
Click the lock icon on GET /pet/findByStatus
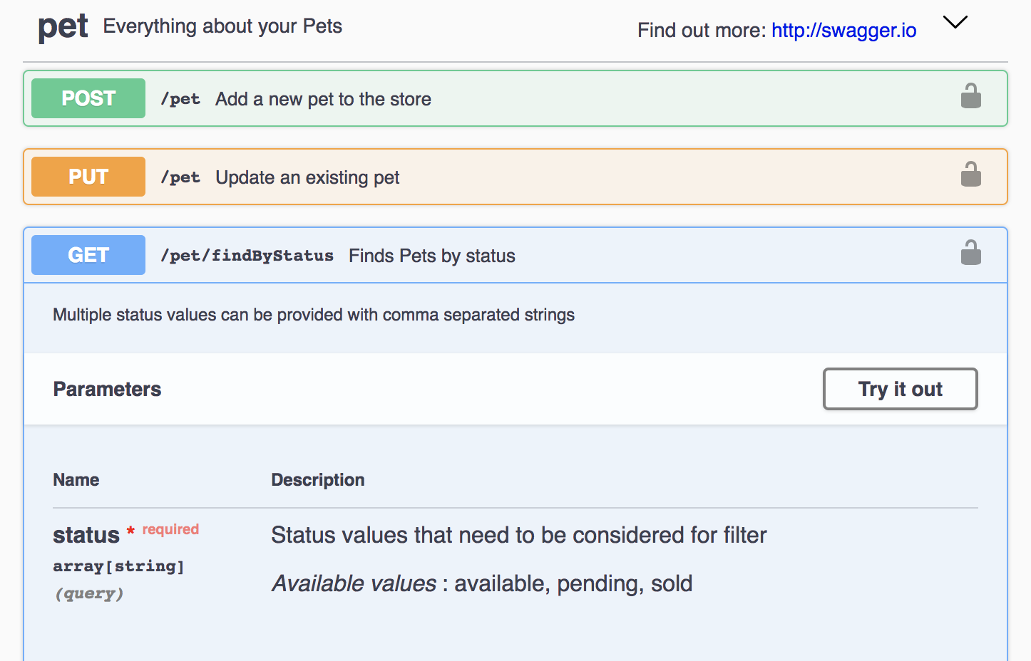click(x=970, y=253)
